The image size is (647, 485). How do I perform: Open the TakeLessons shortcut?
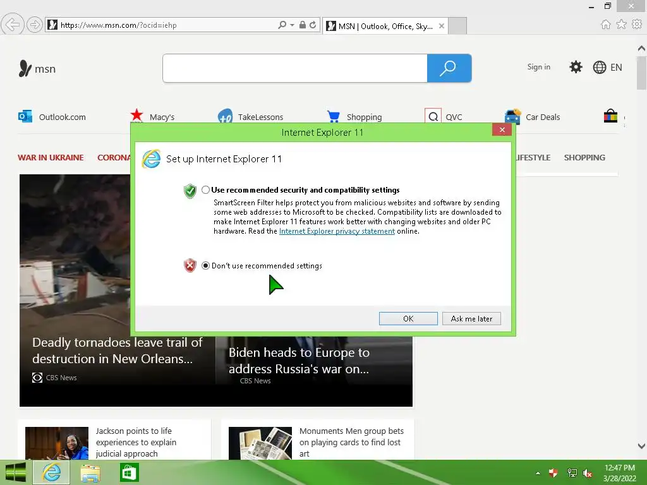[250, 117]
